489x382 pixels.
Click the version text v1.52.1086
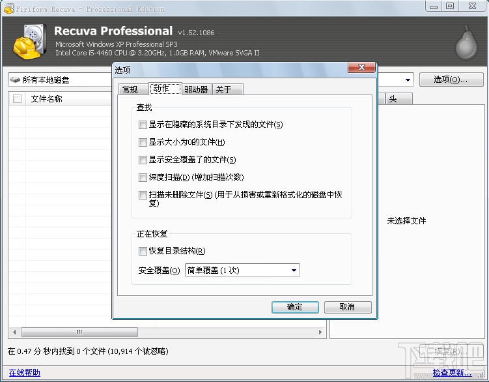pos(196,33)
